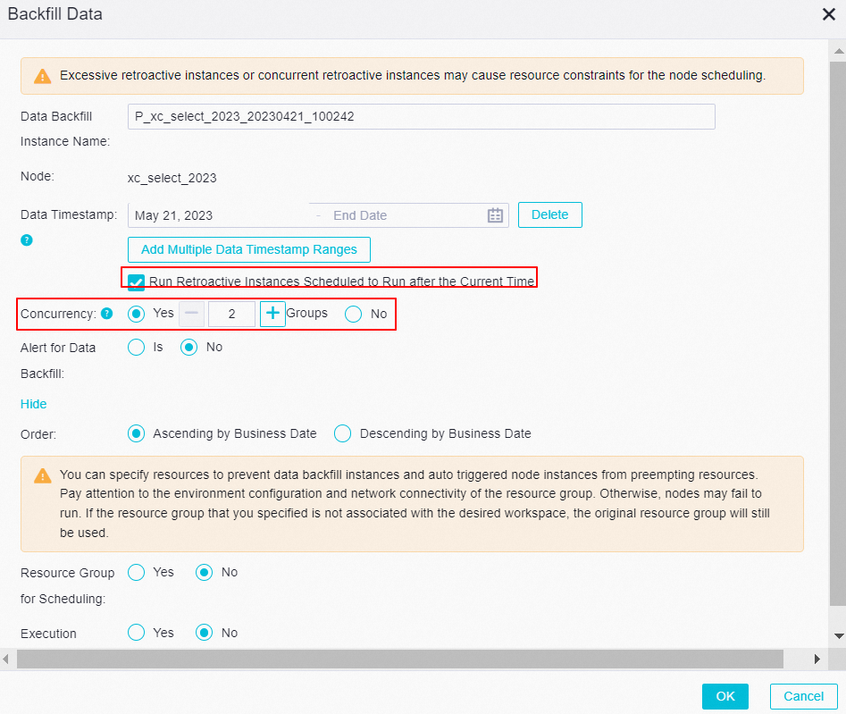846x714 pixels.
Task: Select No for Concurrency
Action: coord(354,314)
